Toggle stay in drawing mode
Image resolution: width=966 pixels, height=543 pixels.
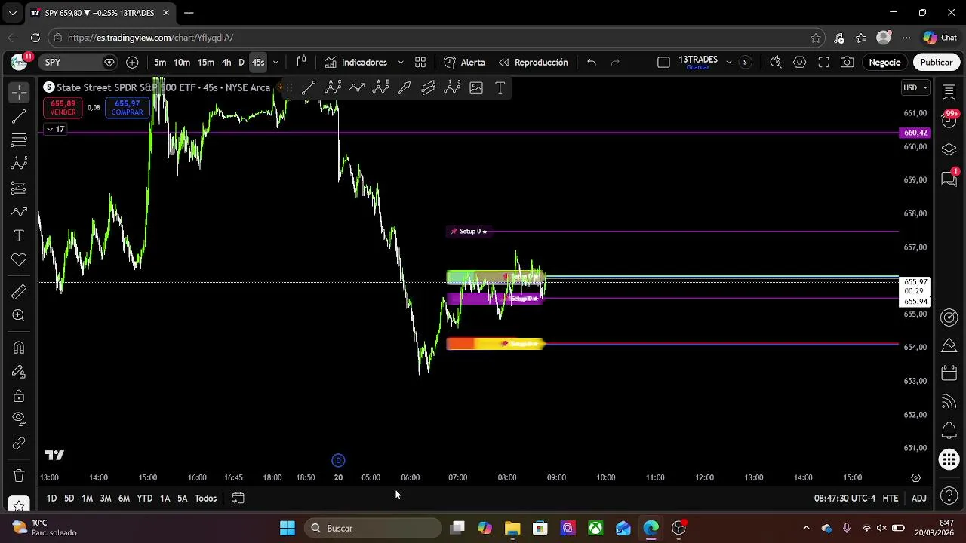[x=19, y=372]
